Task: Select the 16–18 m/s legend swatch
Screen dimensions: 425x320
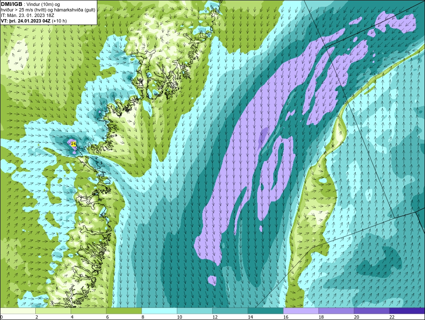Action: click(x=301, y=311)
